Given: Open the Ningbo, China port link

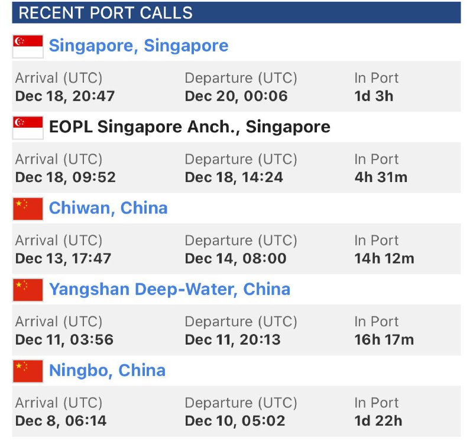Looking at the screenshot, I should (107, 371).
